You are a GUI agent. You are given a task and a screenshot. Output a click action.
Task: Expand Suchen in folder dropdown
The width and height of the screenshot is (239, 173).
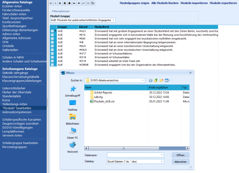point(142,81)
